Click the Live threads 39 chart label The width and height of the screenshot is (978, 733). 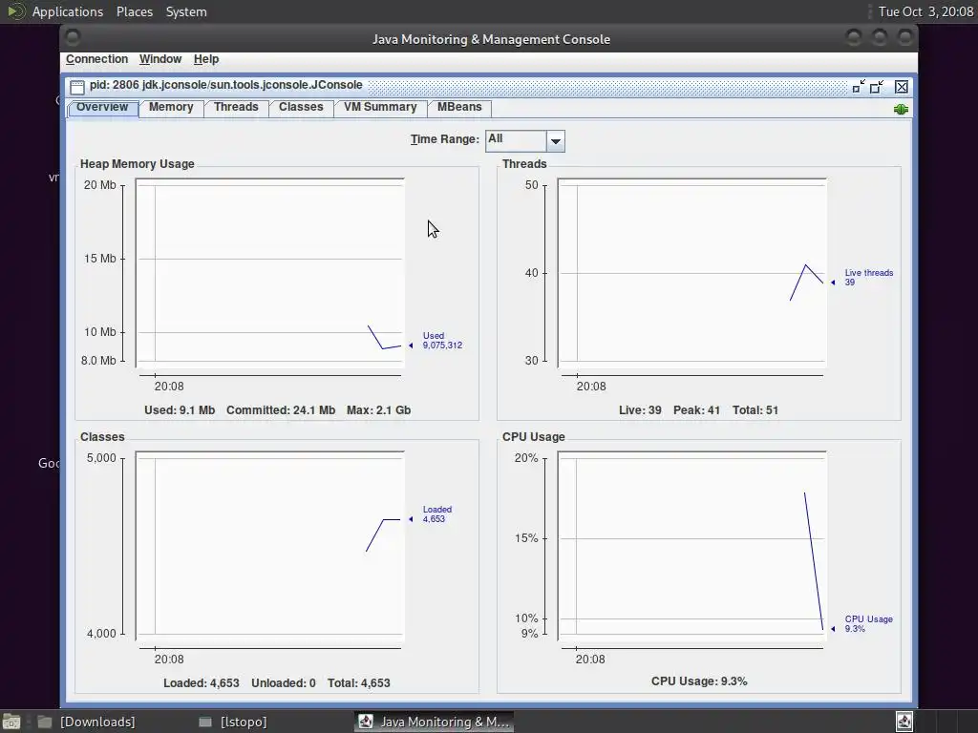pos(869,278)
